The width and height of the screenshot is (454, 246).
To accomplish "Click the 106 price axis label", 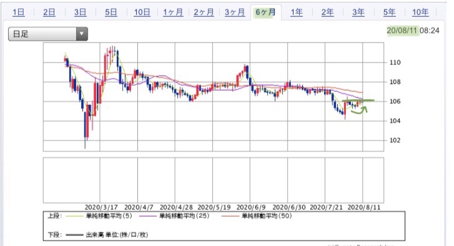I will coord(395,101).
